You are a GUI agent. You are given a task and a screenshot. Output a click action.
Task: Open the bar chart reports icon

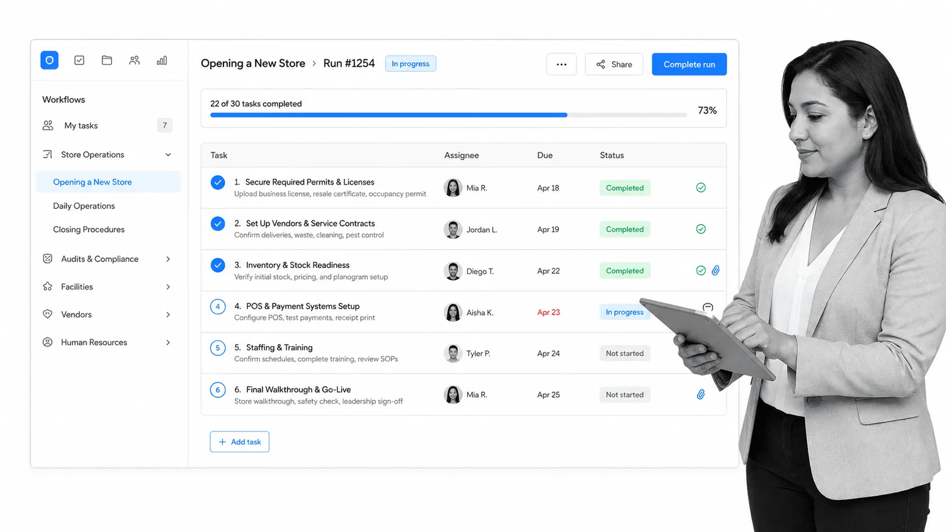[x=162, y=60]
